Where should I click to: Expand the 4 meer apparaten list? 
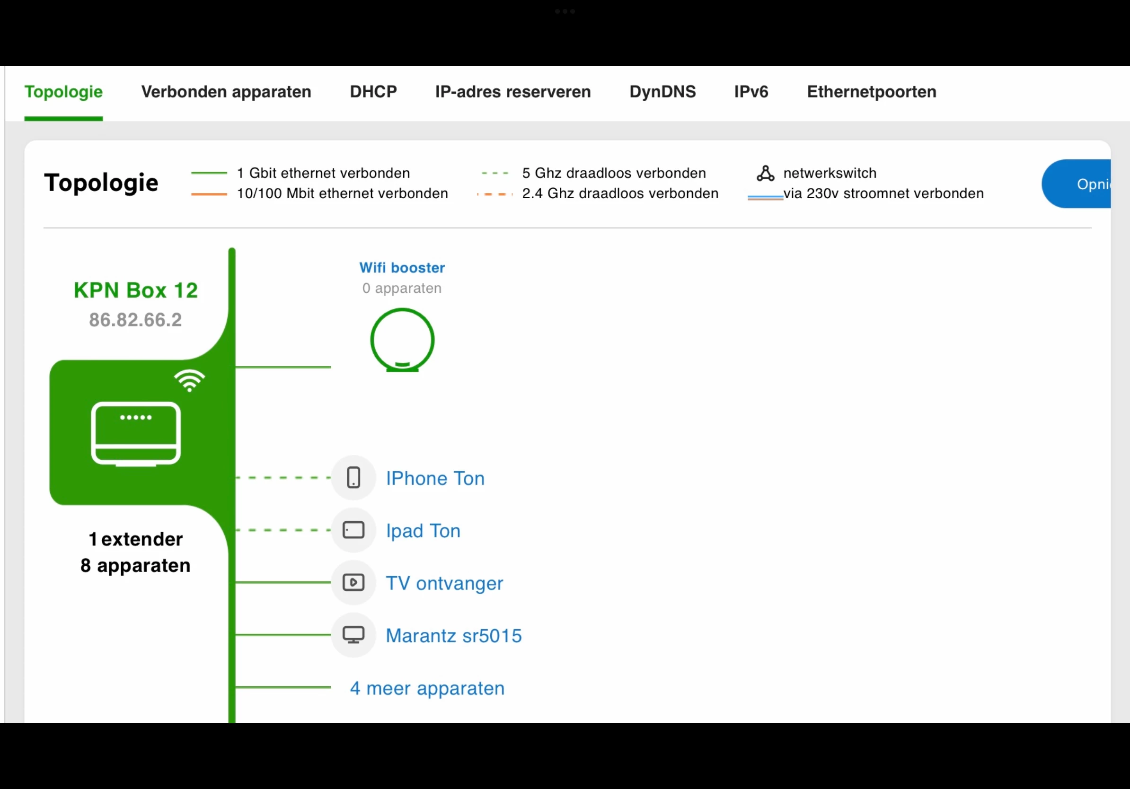427,688
